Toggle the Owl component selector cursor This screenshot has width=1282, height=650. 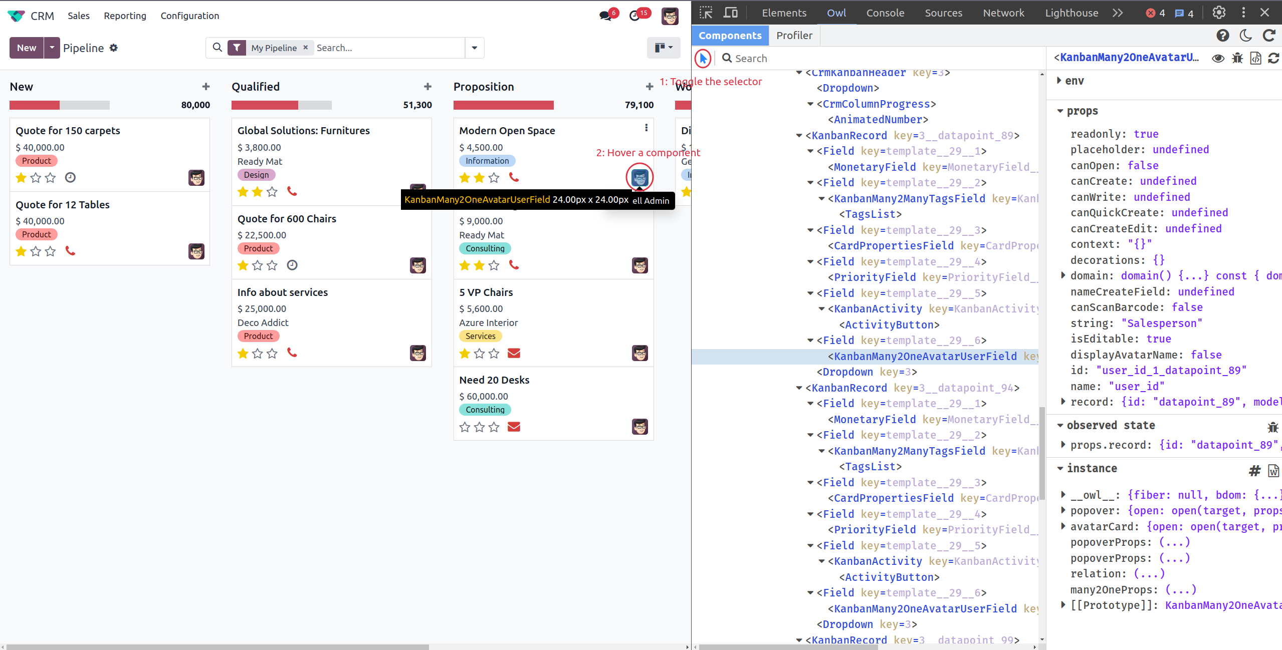pyautogui.click(x=703, y=59)
